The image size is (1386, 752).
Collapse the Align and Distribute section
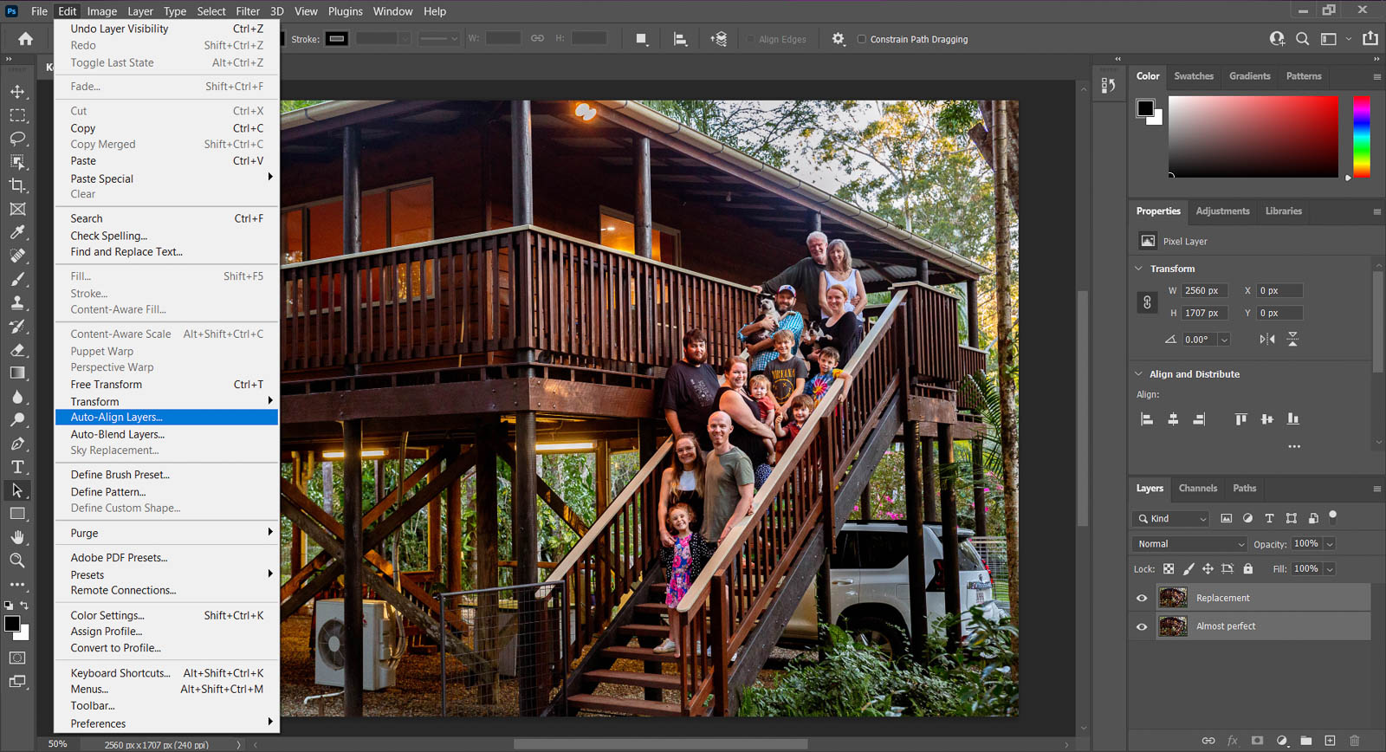tap(1139, 374)
